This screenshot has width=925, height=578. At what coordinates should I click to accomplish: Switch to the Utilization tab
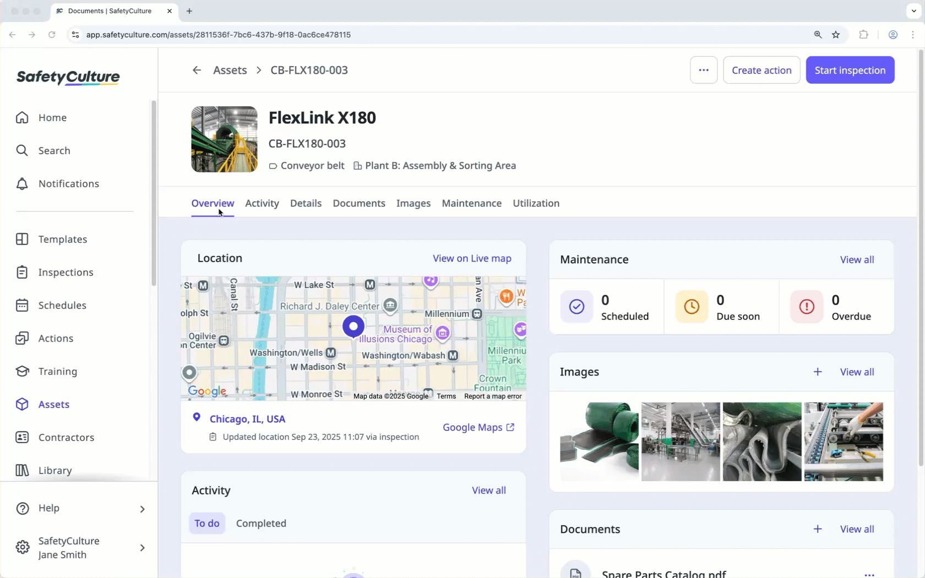click(x=536, y=203)
